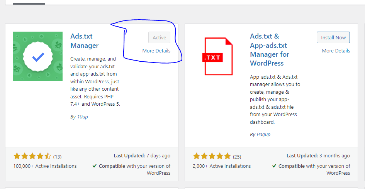
Task: Click the compatibility checkmark for Ads.txt Manager
Action: click(95, 166)
